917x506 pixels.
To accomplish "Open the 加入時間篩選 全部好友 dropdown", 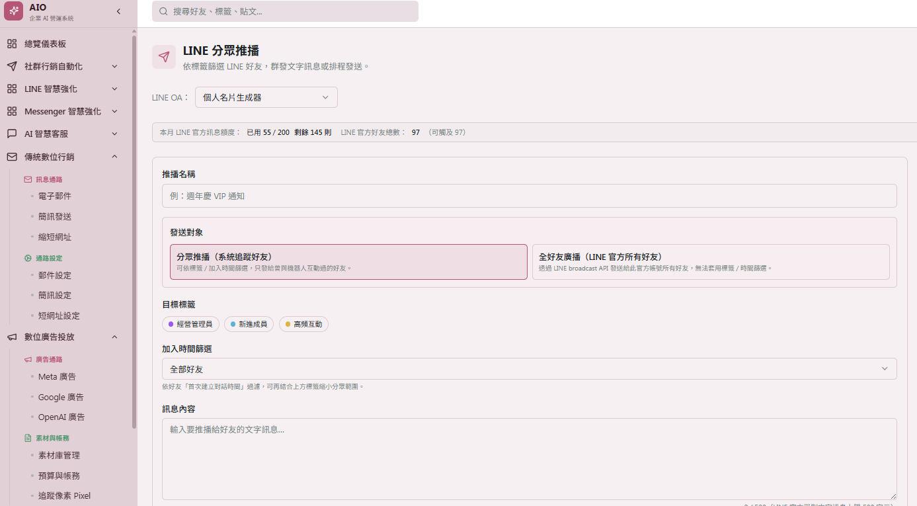I will click(x=530, y=369).
